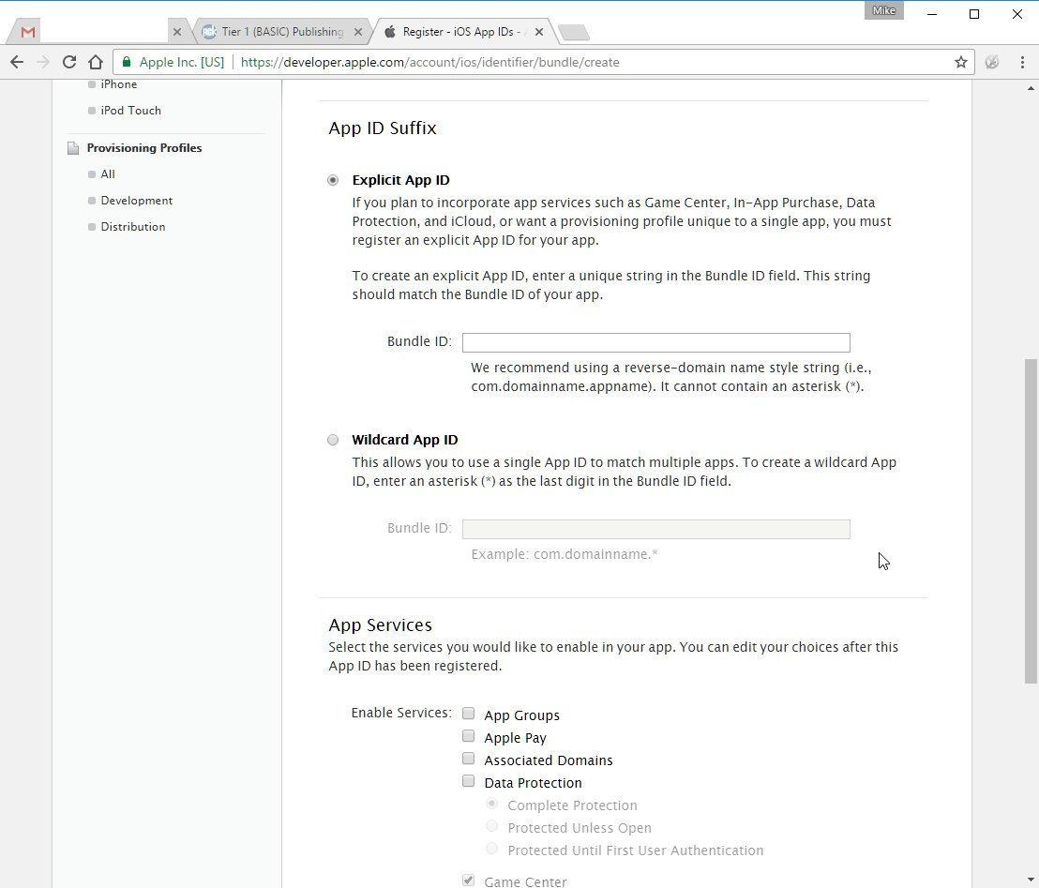Click the App ID Suffix heading
This screenshot has width=1039, height=888.
383,128
